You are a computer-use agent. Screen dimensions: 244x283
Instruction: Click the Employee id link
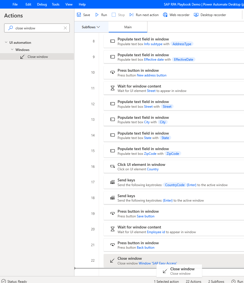click(x=156, y=232)
